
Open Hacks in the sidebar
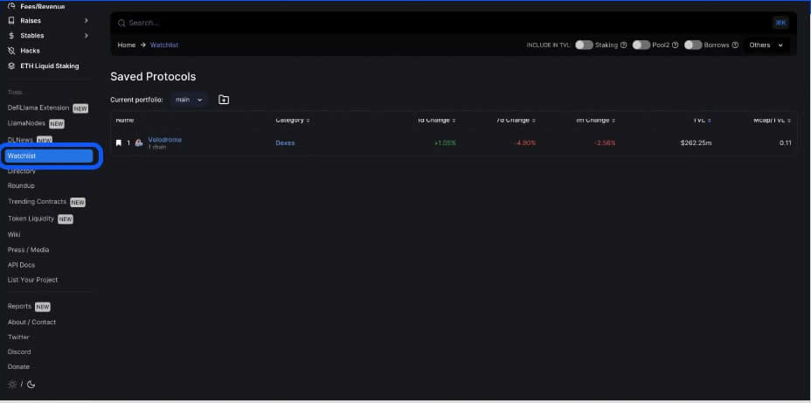[29, 51]
